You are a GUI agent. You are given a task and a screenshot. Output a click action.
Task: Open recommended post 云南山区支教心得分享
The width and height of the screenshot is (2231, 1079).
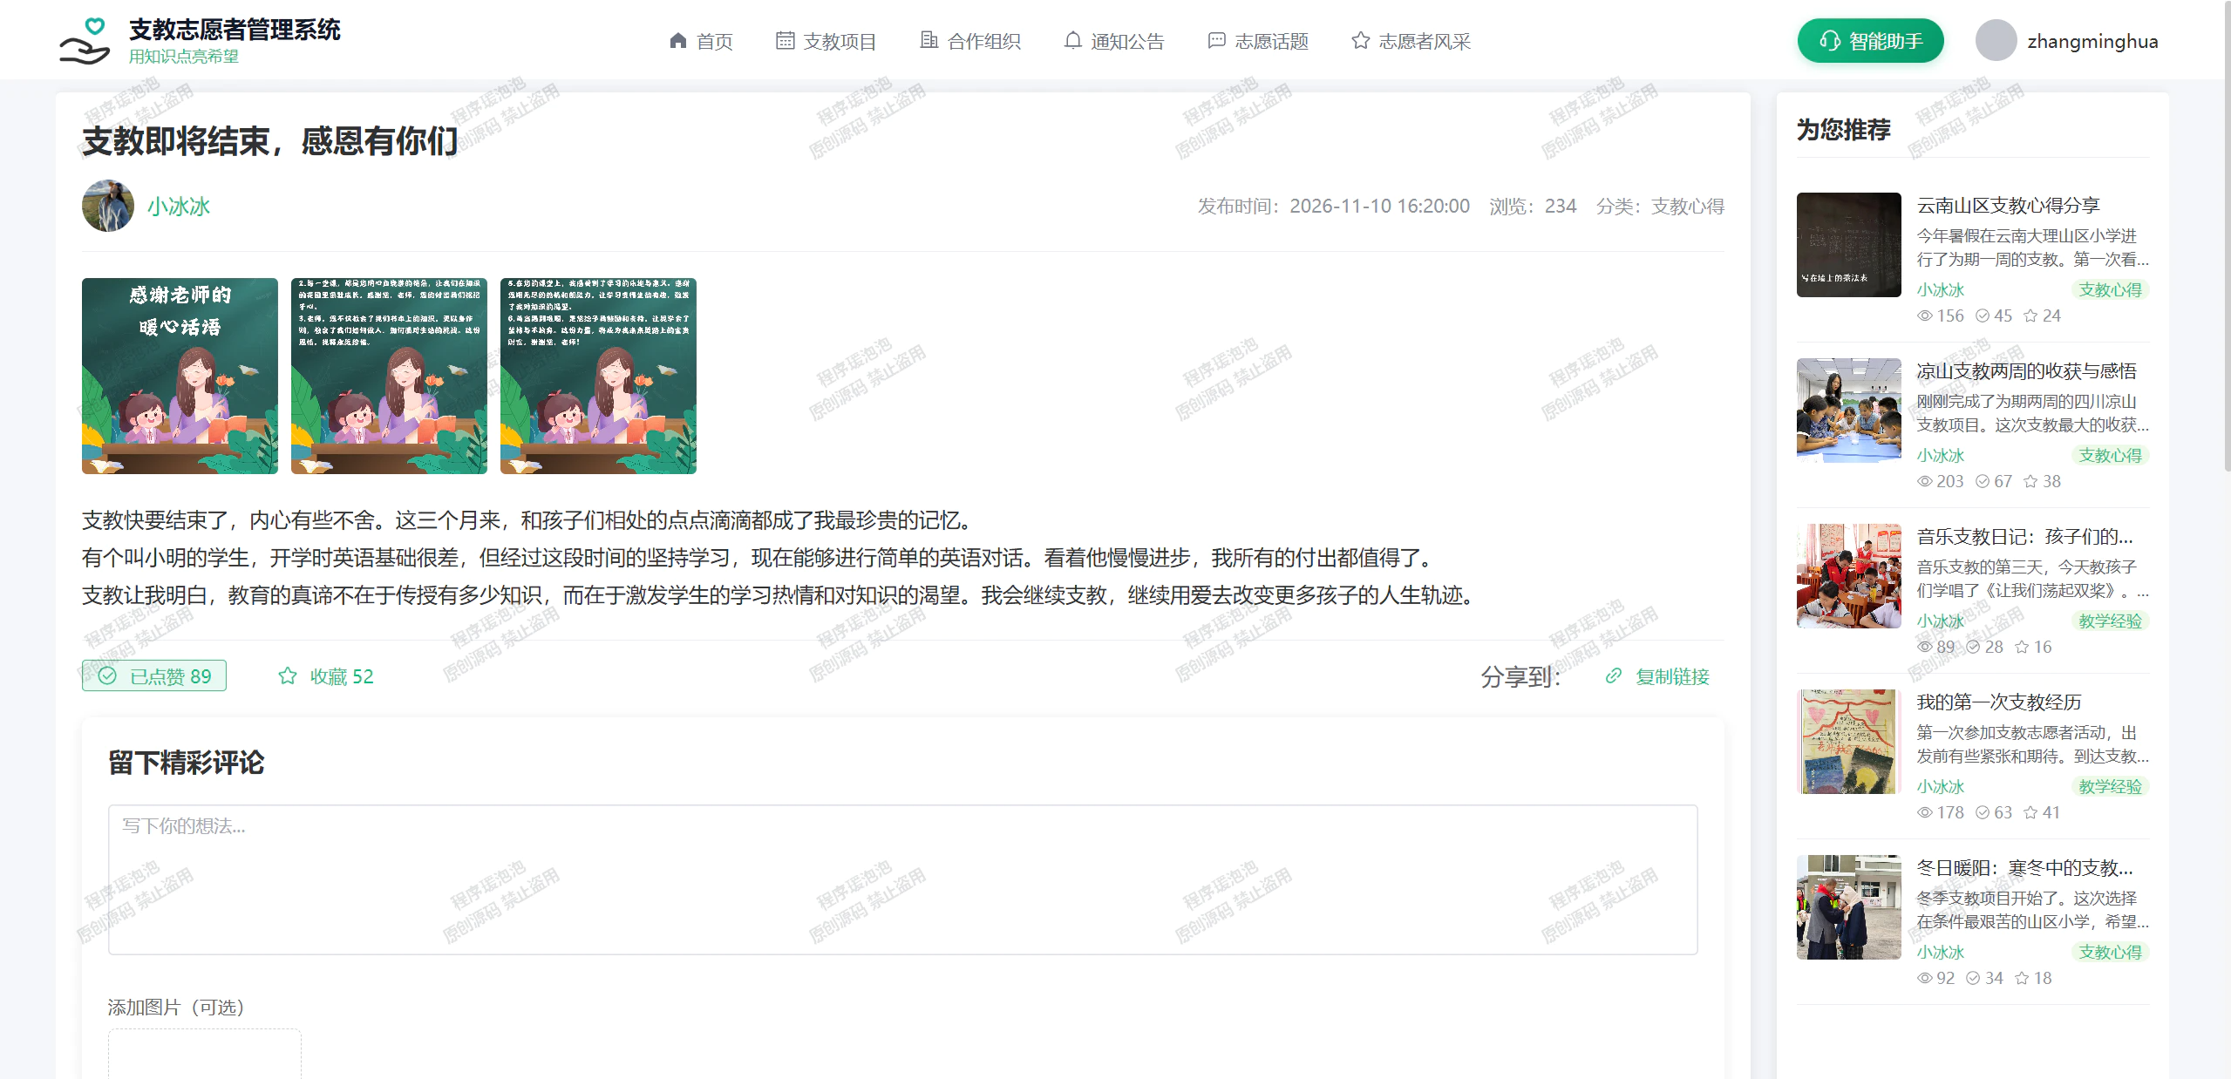point(2008,205)
